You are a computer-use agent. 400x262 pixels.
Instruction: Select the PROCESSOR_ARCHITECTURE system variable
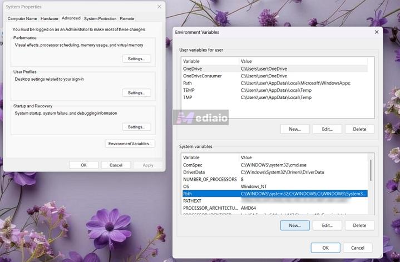(x=275, y=208)
